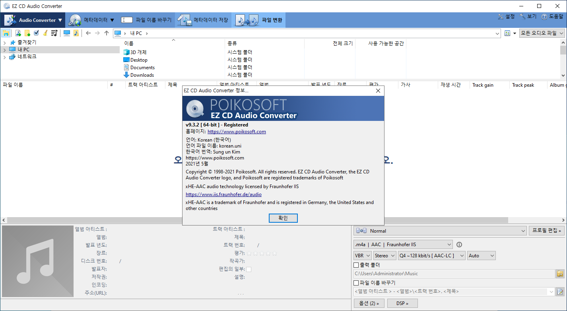Screen dimensions: 567x311
Task: Select the Documents folder
Action: (x=139, y=67)
